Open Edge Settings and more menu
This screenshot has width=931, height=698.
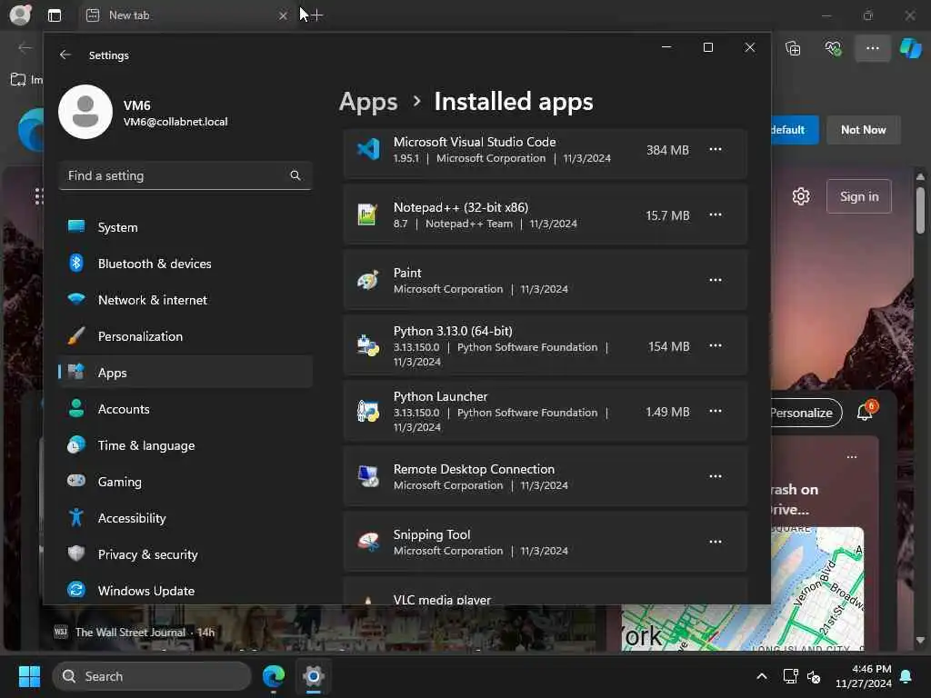click(872, 48)
